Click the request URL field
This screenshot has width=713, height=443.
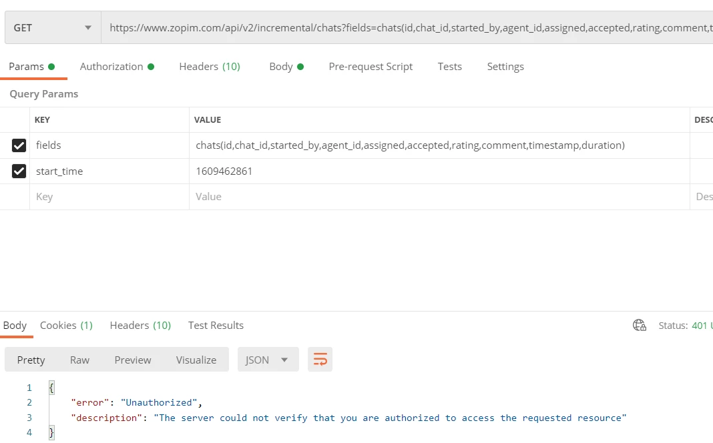point(407,28)
